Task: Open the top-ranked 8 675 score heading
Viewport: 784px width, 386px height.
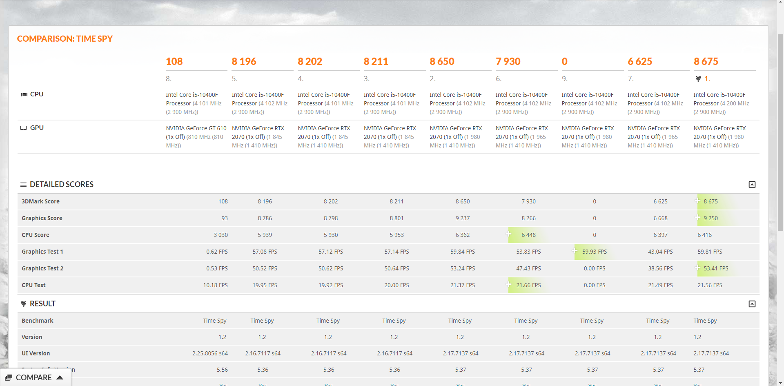Action: click(x=706, y=62)
